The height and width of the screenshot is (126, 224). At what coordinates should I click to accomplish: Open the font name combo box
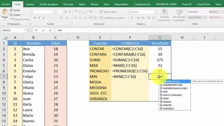pos(43,12)
